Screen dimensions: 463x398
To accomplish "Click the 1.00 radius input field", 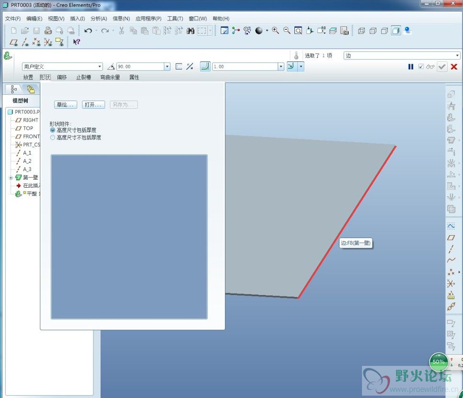I will (245, 67).
